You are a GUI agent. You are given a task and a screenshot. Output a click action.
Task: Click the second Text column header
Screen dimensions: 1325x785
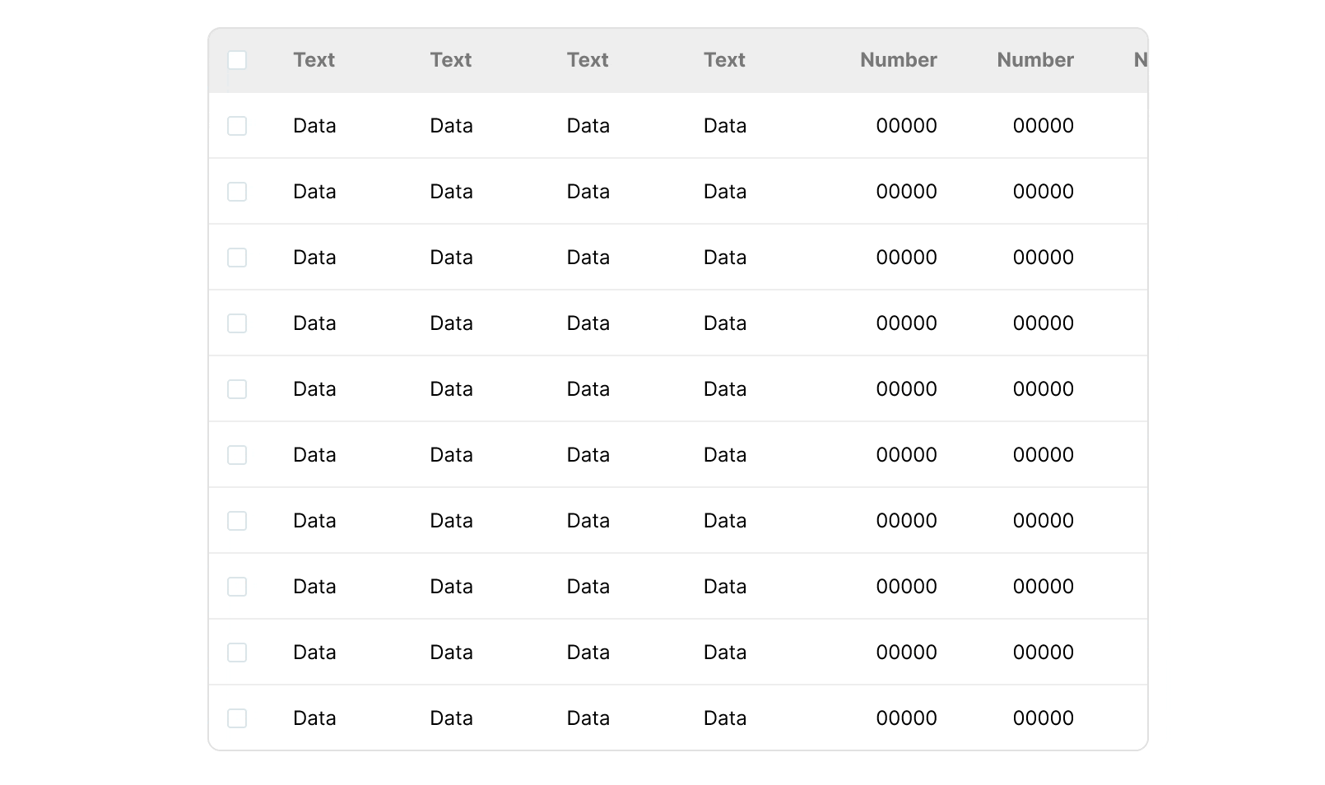pyautogui.click(x=451, y=60)
